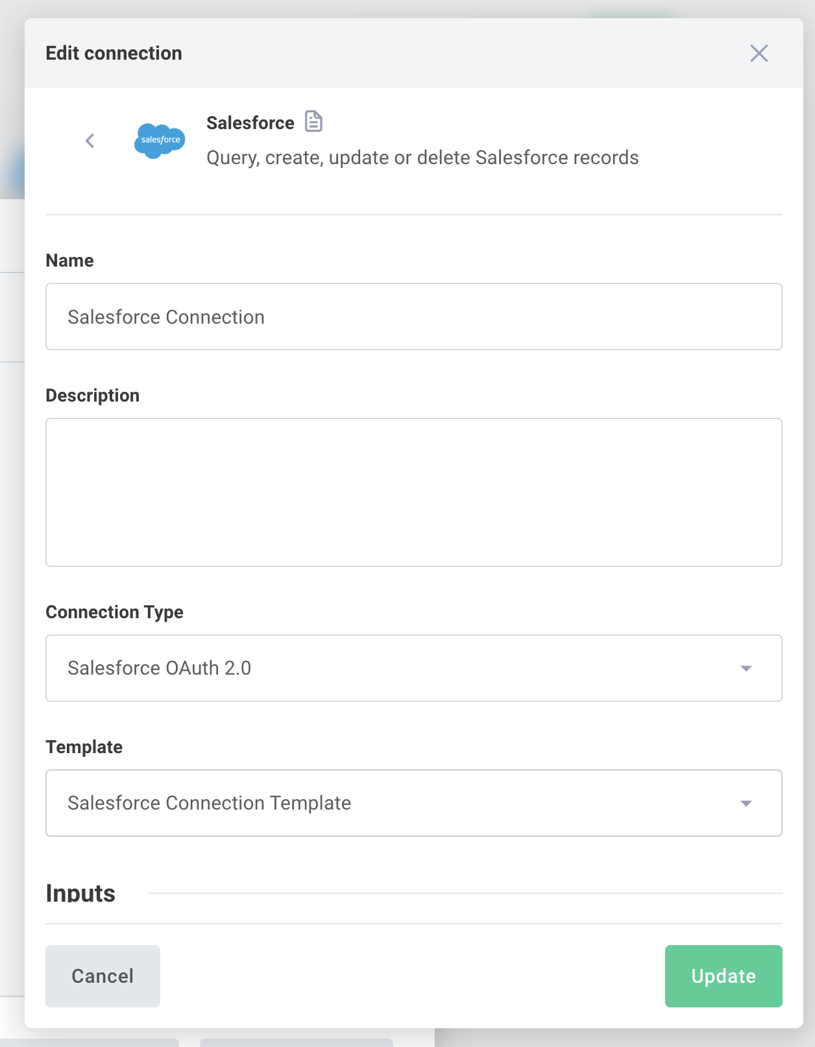Image resolution: width=815 pixels, height=1047 pixels.
Task: Click the Connection Type label
Action: [114, 612]
